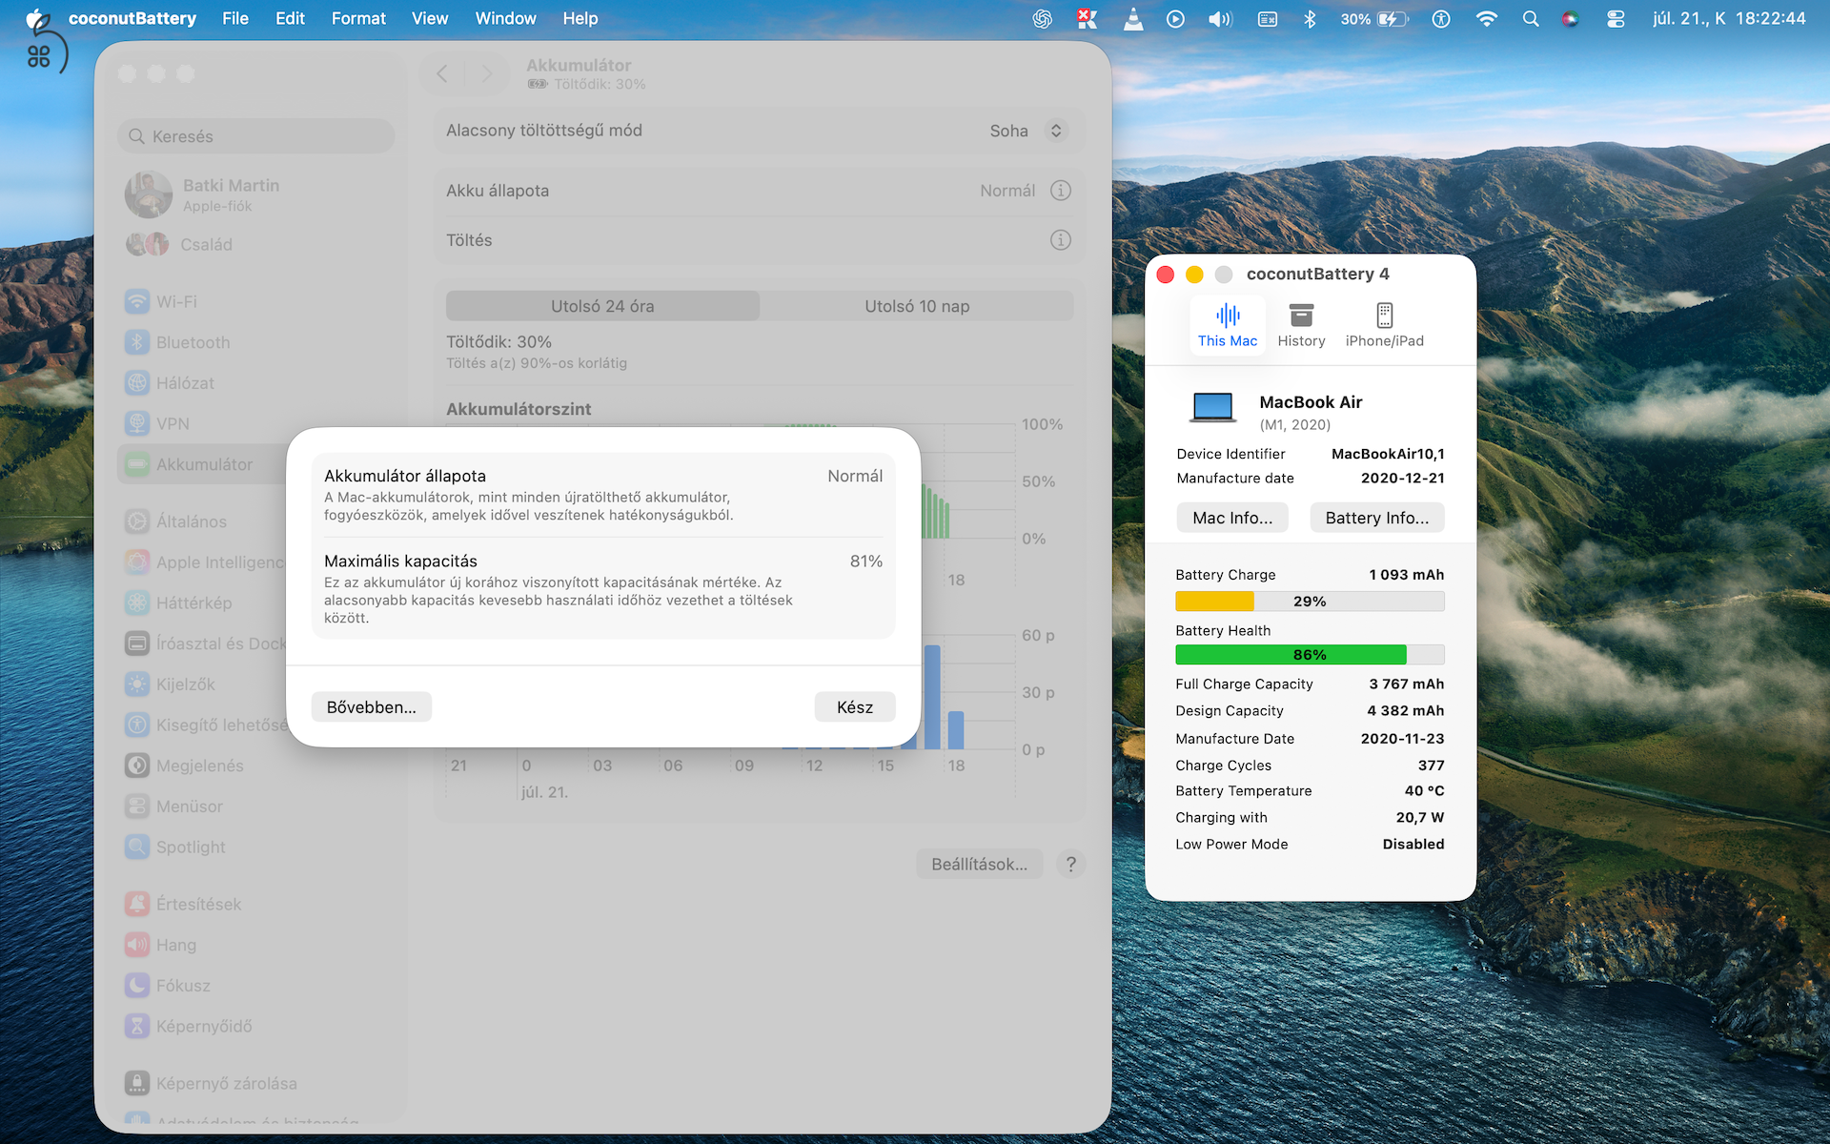Click the Bluetooth icon in menu bar

(1310, 18)
